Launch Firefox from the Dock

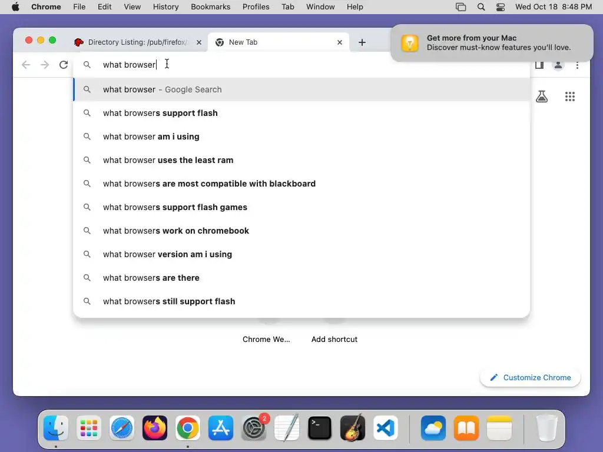click(x=155, y=428)
